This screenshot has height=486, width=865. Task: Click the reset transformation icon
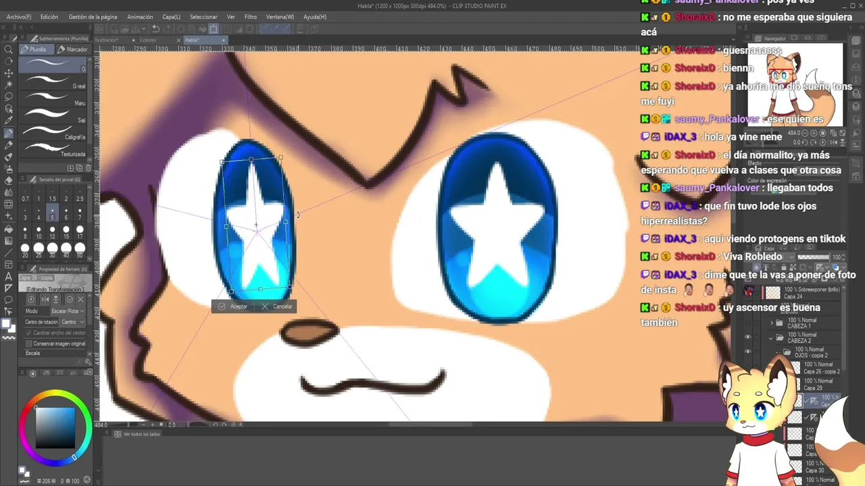pos(31,299)
